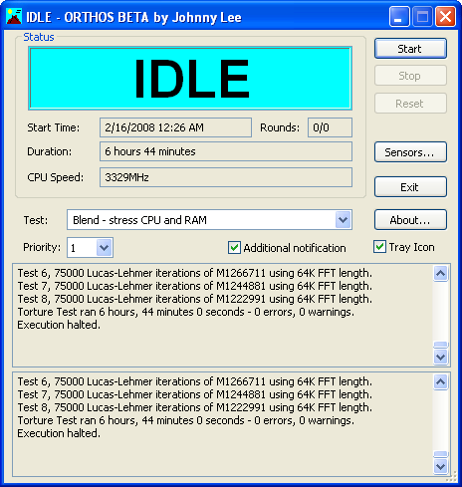Click 'Torture Test ran' line in the lower log
Viewport: 462px width, 487px height.
tap(186, 420)
